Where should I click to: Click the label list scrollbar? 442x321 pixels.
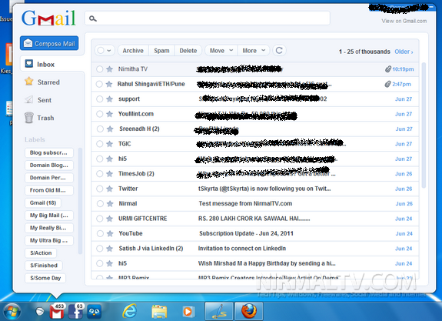pos(80,200)
